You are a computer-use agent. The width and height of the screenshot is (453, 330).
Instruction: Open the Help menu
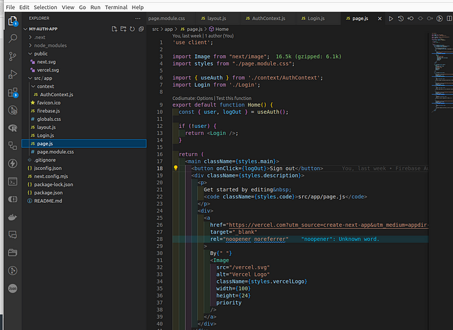pos(137,7)
